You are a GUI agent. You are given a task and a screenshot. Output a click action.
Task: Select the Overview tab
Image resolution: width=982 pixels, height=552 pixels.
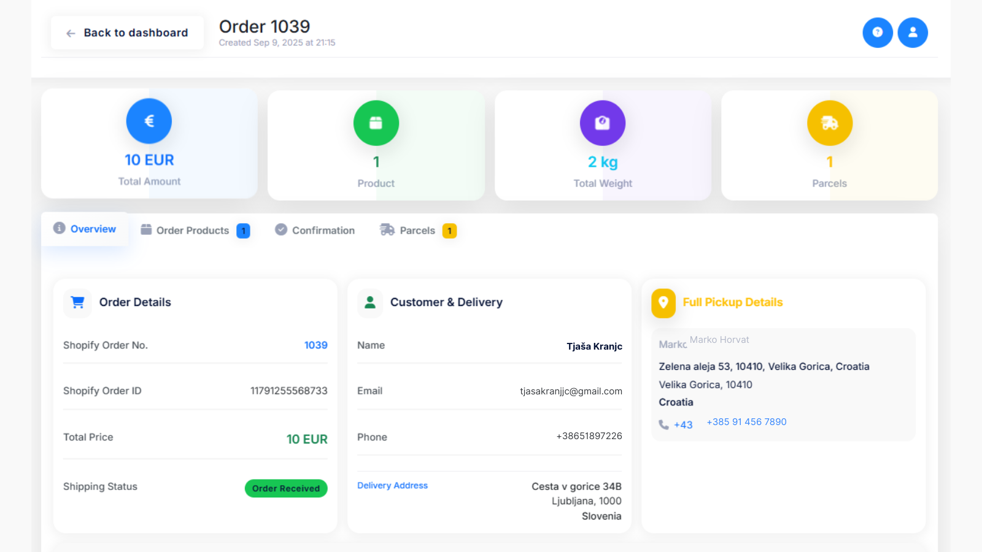pyautogui.click(x=93, y=228)
